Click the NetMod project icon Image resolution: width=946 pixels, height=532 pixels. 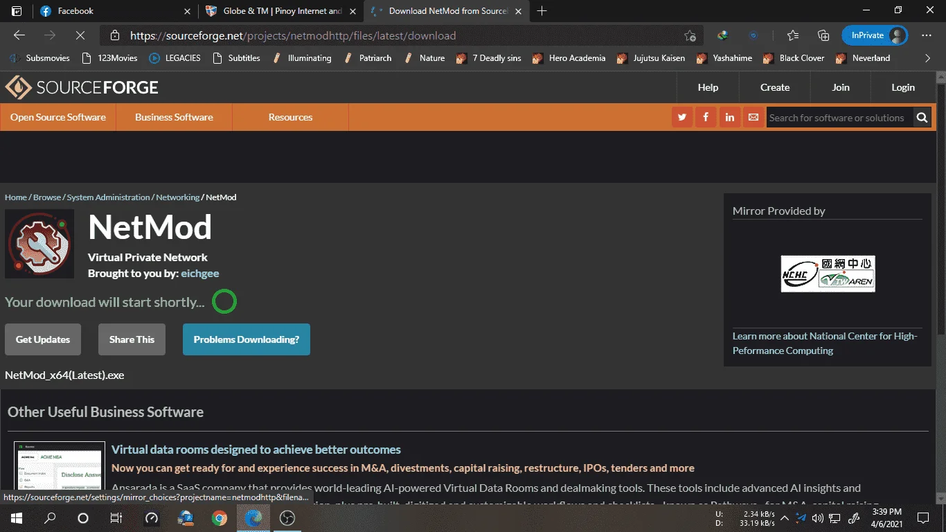[39, 244]
